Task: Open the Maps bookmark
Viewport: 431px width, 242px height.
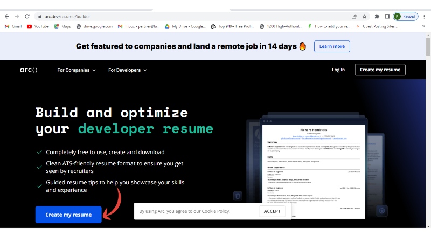Action: pyautogui.click(x=62, y=26)
